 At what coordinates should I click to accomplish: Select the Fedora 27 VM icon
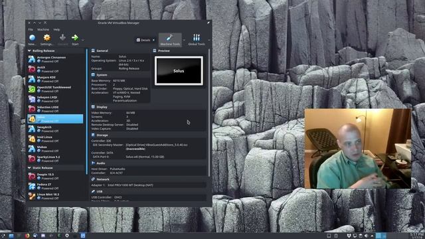[x=32, y=187]
